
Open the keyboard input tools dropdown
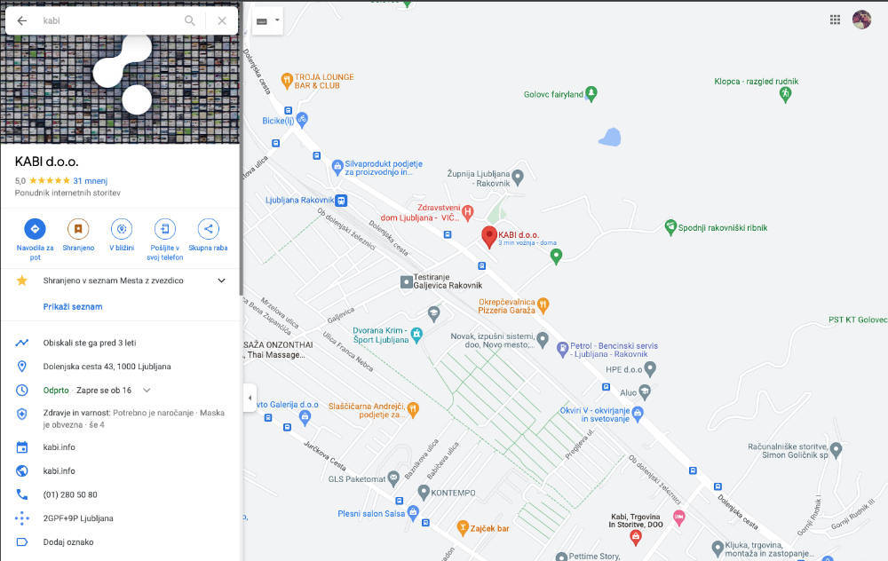click(x=267, y=21)
